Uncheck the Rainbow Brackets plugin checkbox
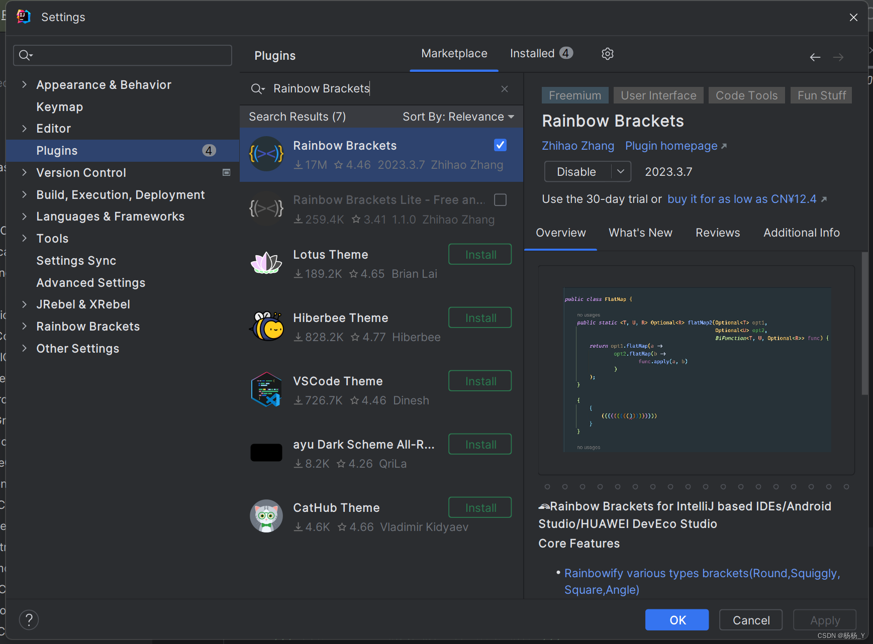The image size is (873, 644). click(500, 145)
